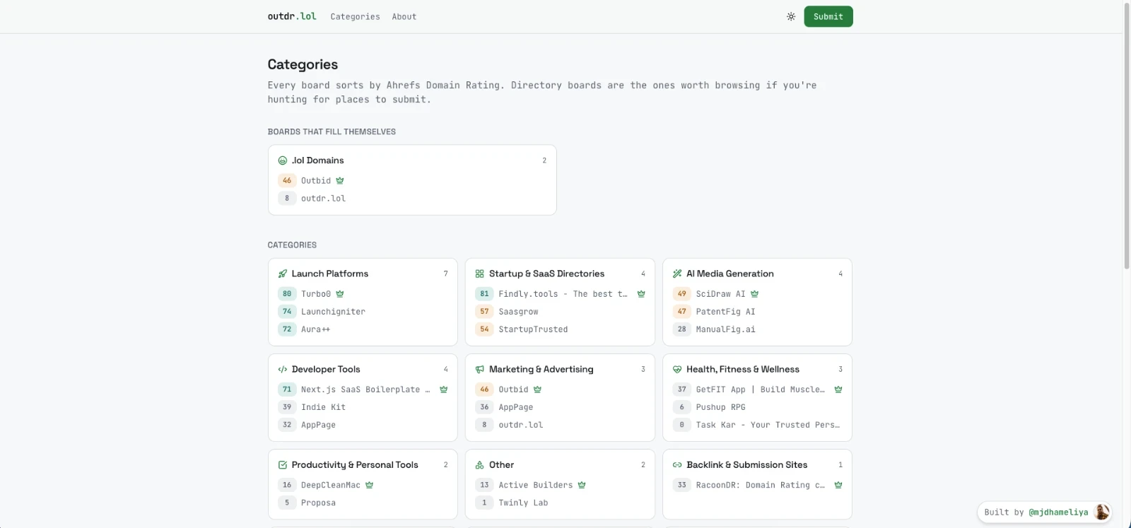Click the crown icon next to Outbid in .lol Domains

340,180
